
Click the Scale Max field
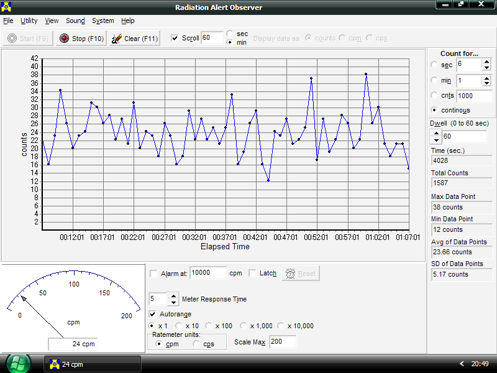[283, 341]
